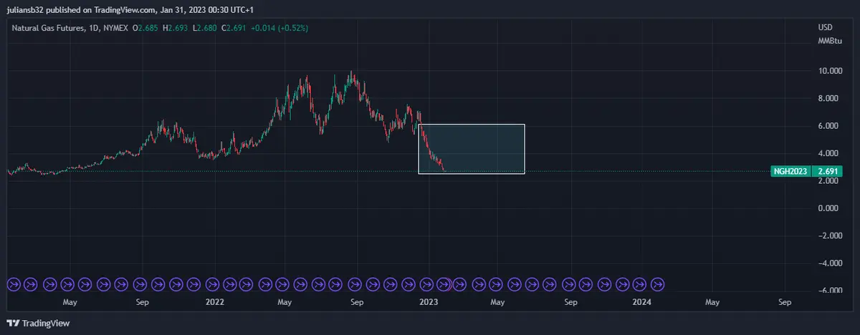
Task: Click contract-switch marker above Sep 2023 label
Action: 568,284
